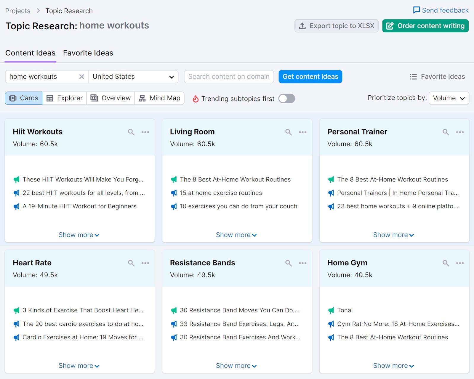The width and height of the screenshot is (474, 379).
Task: Clear the home workouts search field
Action: pos(81,77)
